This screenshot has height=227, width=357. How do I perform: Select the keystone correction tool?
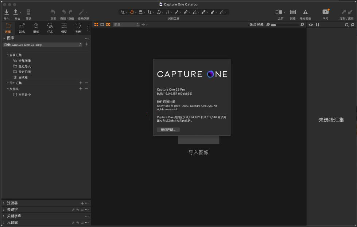[168, 12]
